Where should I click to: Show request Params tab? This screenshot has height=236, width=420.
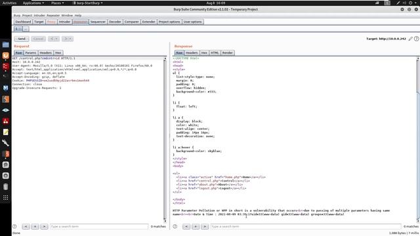(x=31, y=52)
